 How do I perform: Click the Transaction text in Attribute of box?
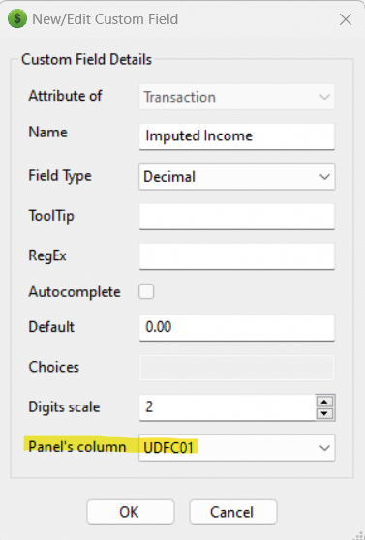[x=179, y=97]
